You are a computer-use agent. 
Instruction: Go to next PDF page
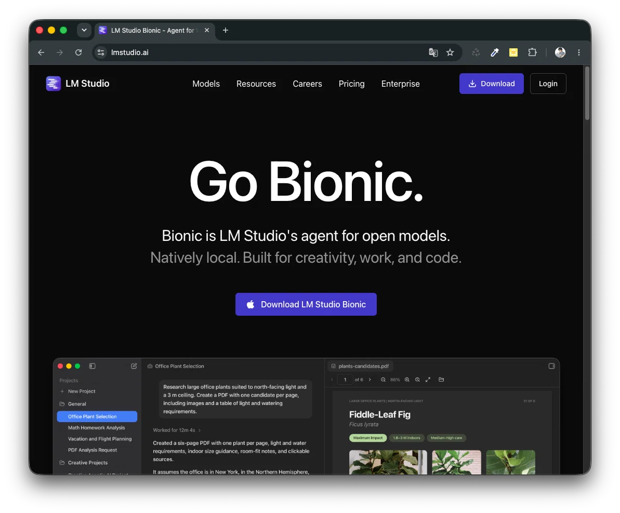370,380
